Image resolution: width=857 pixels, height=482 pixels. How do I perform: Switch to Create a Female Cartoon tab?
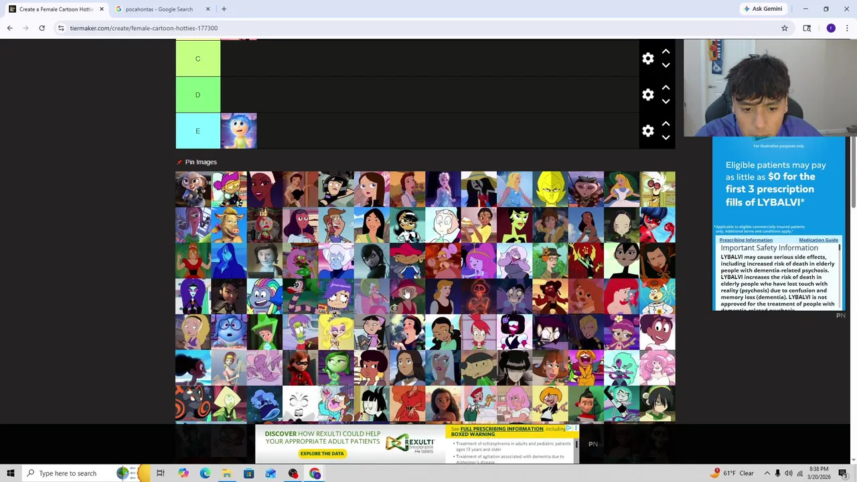pos(56,9)
